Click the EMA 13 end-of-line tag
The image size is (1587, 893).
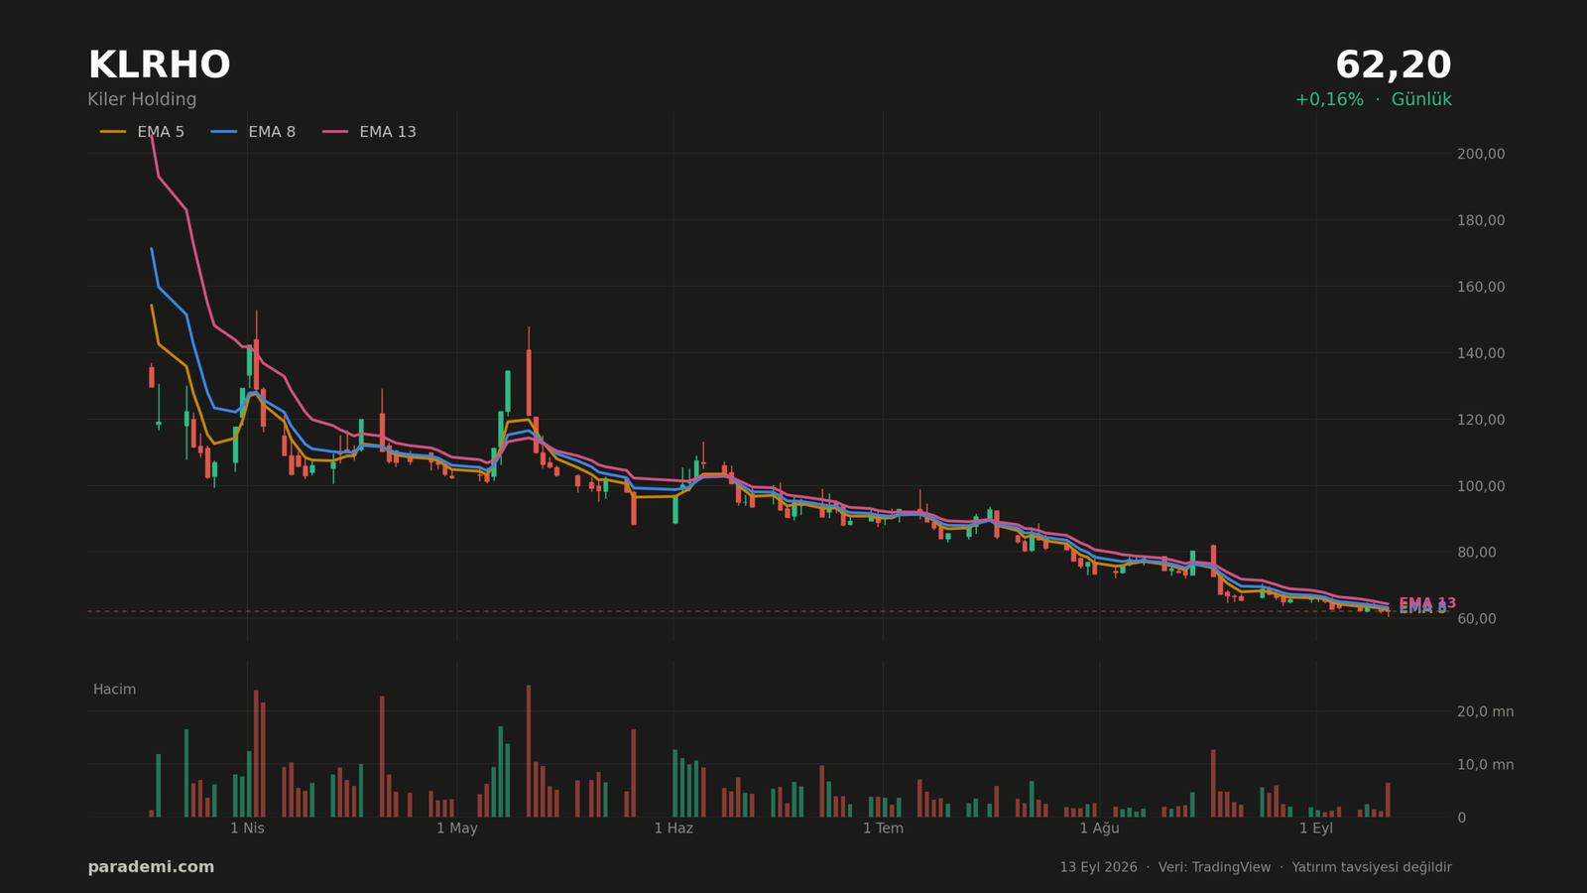click(1427, 602)
